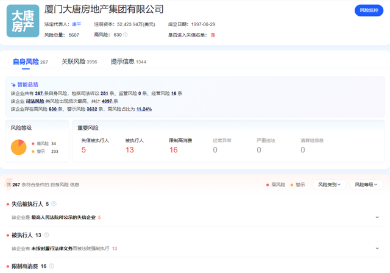Viewport: 390px width, 273px height.
Task: Select 高风险 34 legend entry
Action: click(44, 143)
